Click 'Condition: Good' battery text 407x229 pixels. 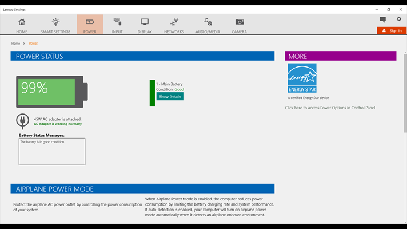(170, 89)
